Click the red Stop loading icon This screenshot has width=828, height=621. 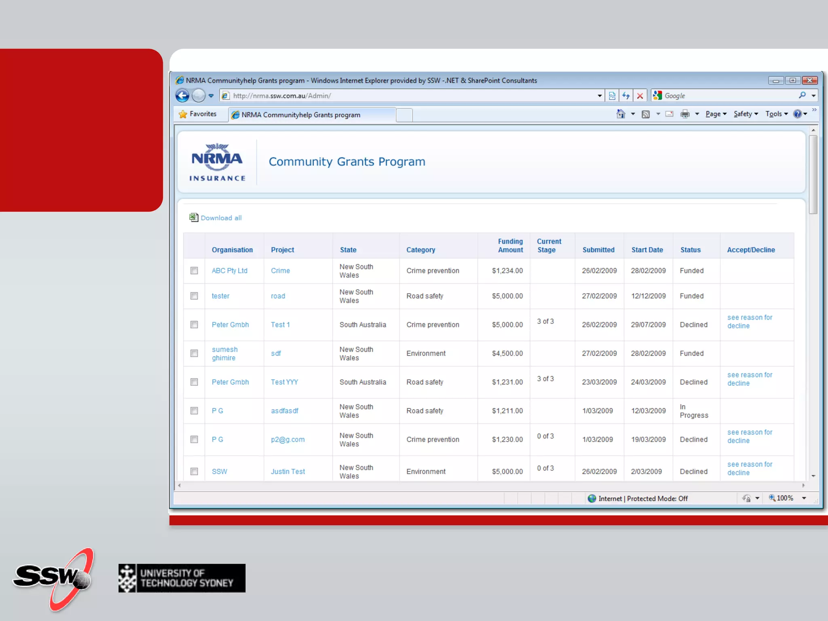point(640,96)
